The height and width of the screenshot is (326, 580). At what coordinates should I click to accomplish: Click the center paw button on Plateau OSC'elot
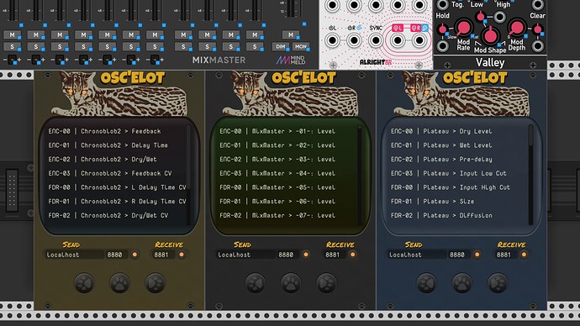click(462, 283)
